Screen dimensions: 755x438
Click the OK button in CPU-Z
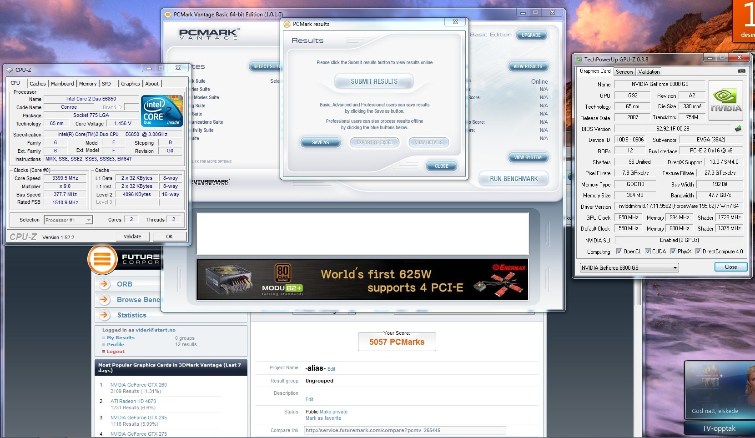(169, 237)
